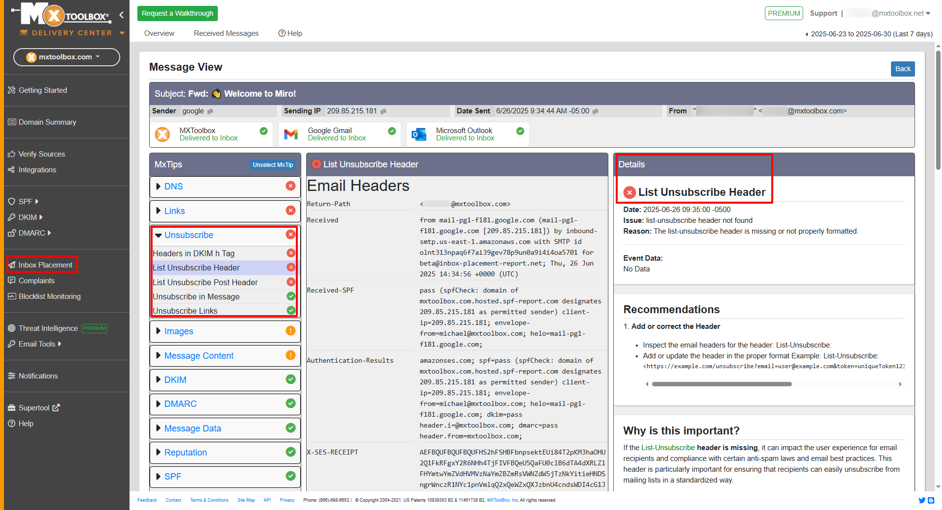
Task: Collapse the sidebar with the left chevron
Action: (121, 15)
